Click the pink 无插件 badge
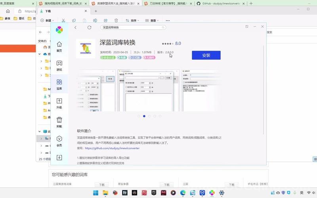Image resolution: width=317 pixels, height=198 pixels. click(149, 57)
